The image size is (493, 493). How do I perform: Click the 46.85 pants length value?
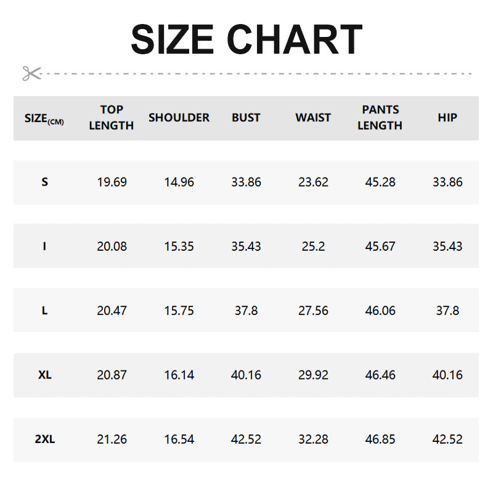[x=380, y=439]
